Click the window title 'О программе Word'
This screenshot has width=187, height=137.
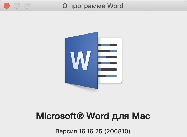coord(93,6)
